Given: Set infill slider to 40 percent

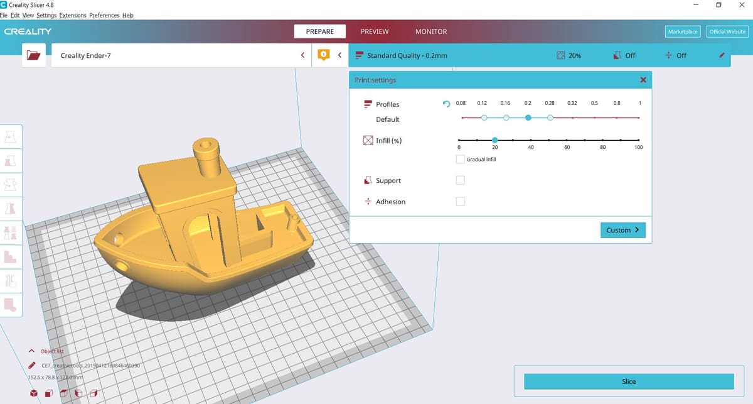Looking at the screenshot, I should point(531,140).
